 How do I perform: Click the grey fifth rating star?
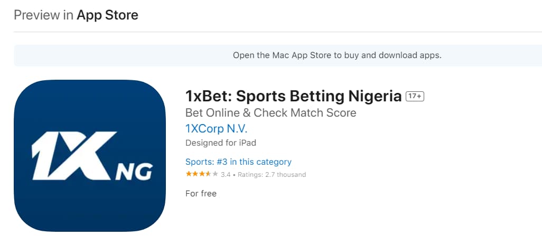click(x=215, y=174)
